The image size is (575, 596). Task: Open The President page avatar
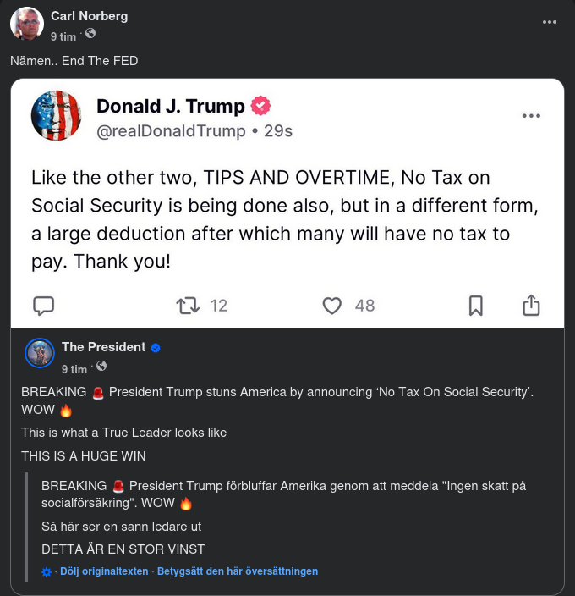(x=40, y=353)
